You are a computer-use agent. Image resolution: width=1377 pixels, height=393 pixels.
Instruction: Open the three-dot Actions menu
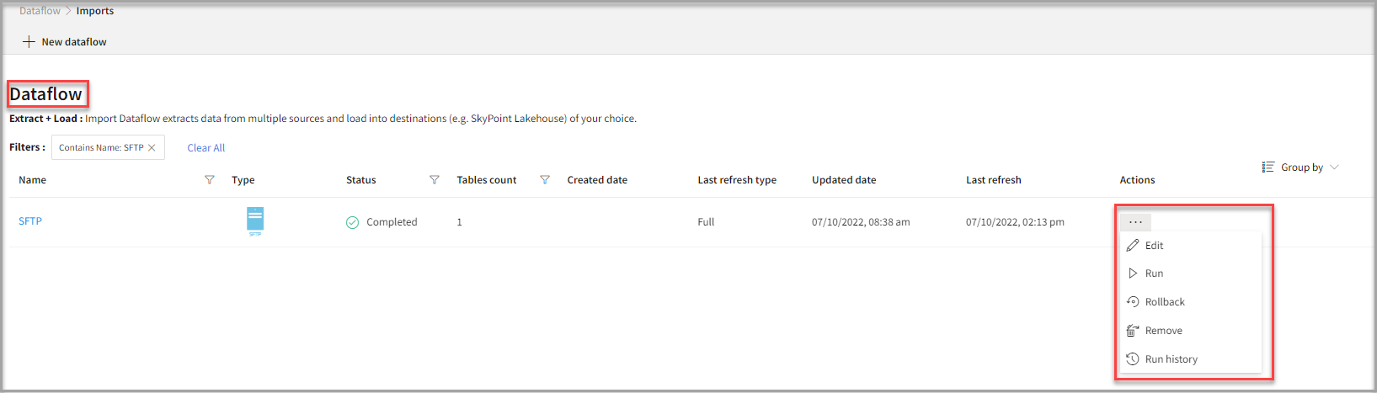click(1135, 222)
